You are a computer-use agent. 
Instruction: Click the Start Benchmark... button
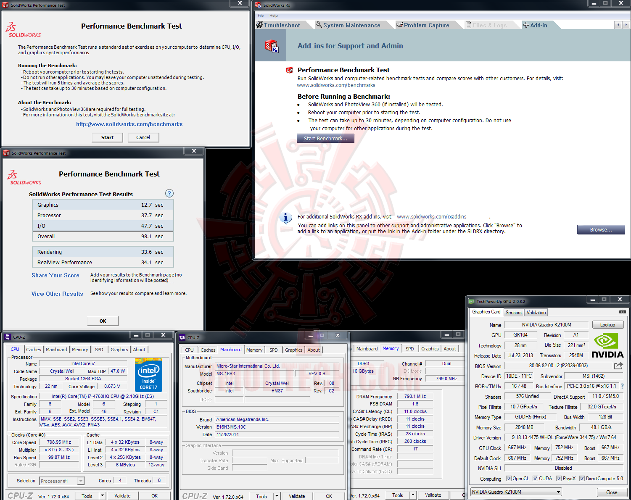pyautogui.click(x=325, y=139)
